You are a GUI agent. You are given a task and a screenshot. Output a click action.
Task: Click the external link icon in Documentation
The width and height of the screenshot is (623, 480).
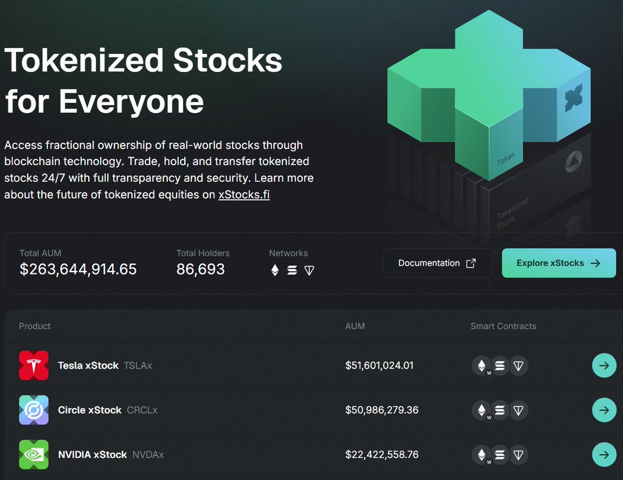tap(471, 263)
